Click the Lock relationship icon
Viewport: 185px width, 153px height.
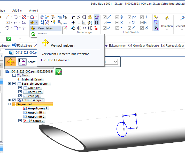pos(90,17)
